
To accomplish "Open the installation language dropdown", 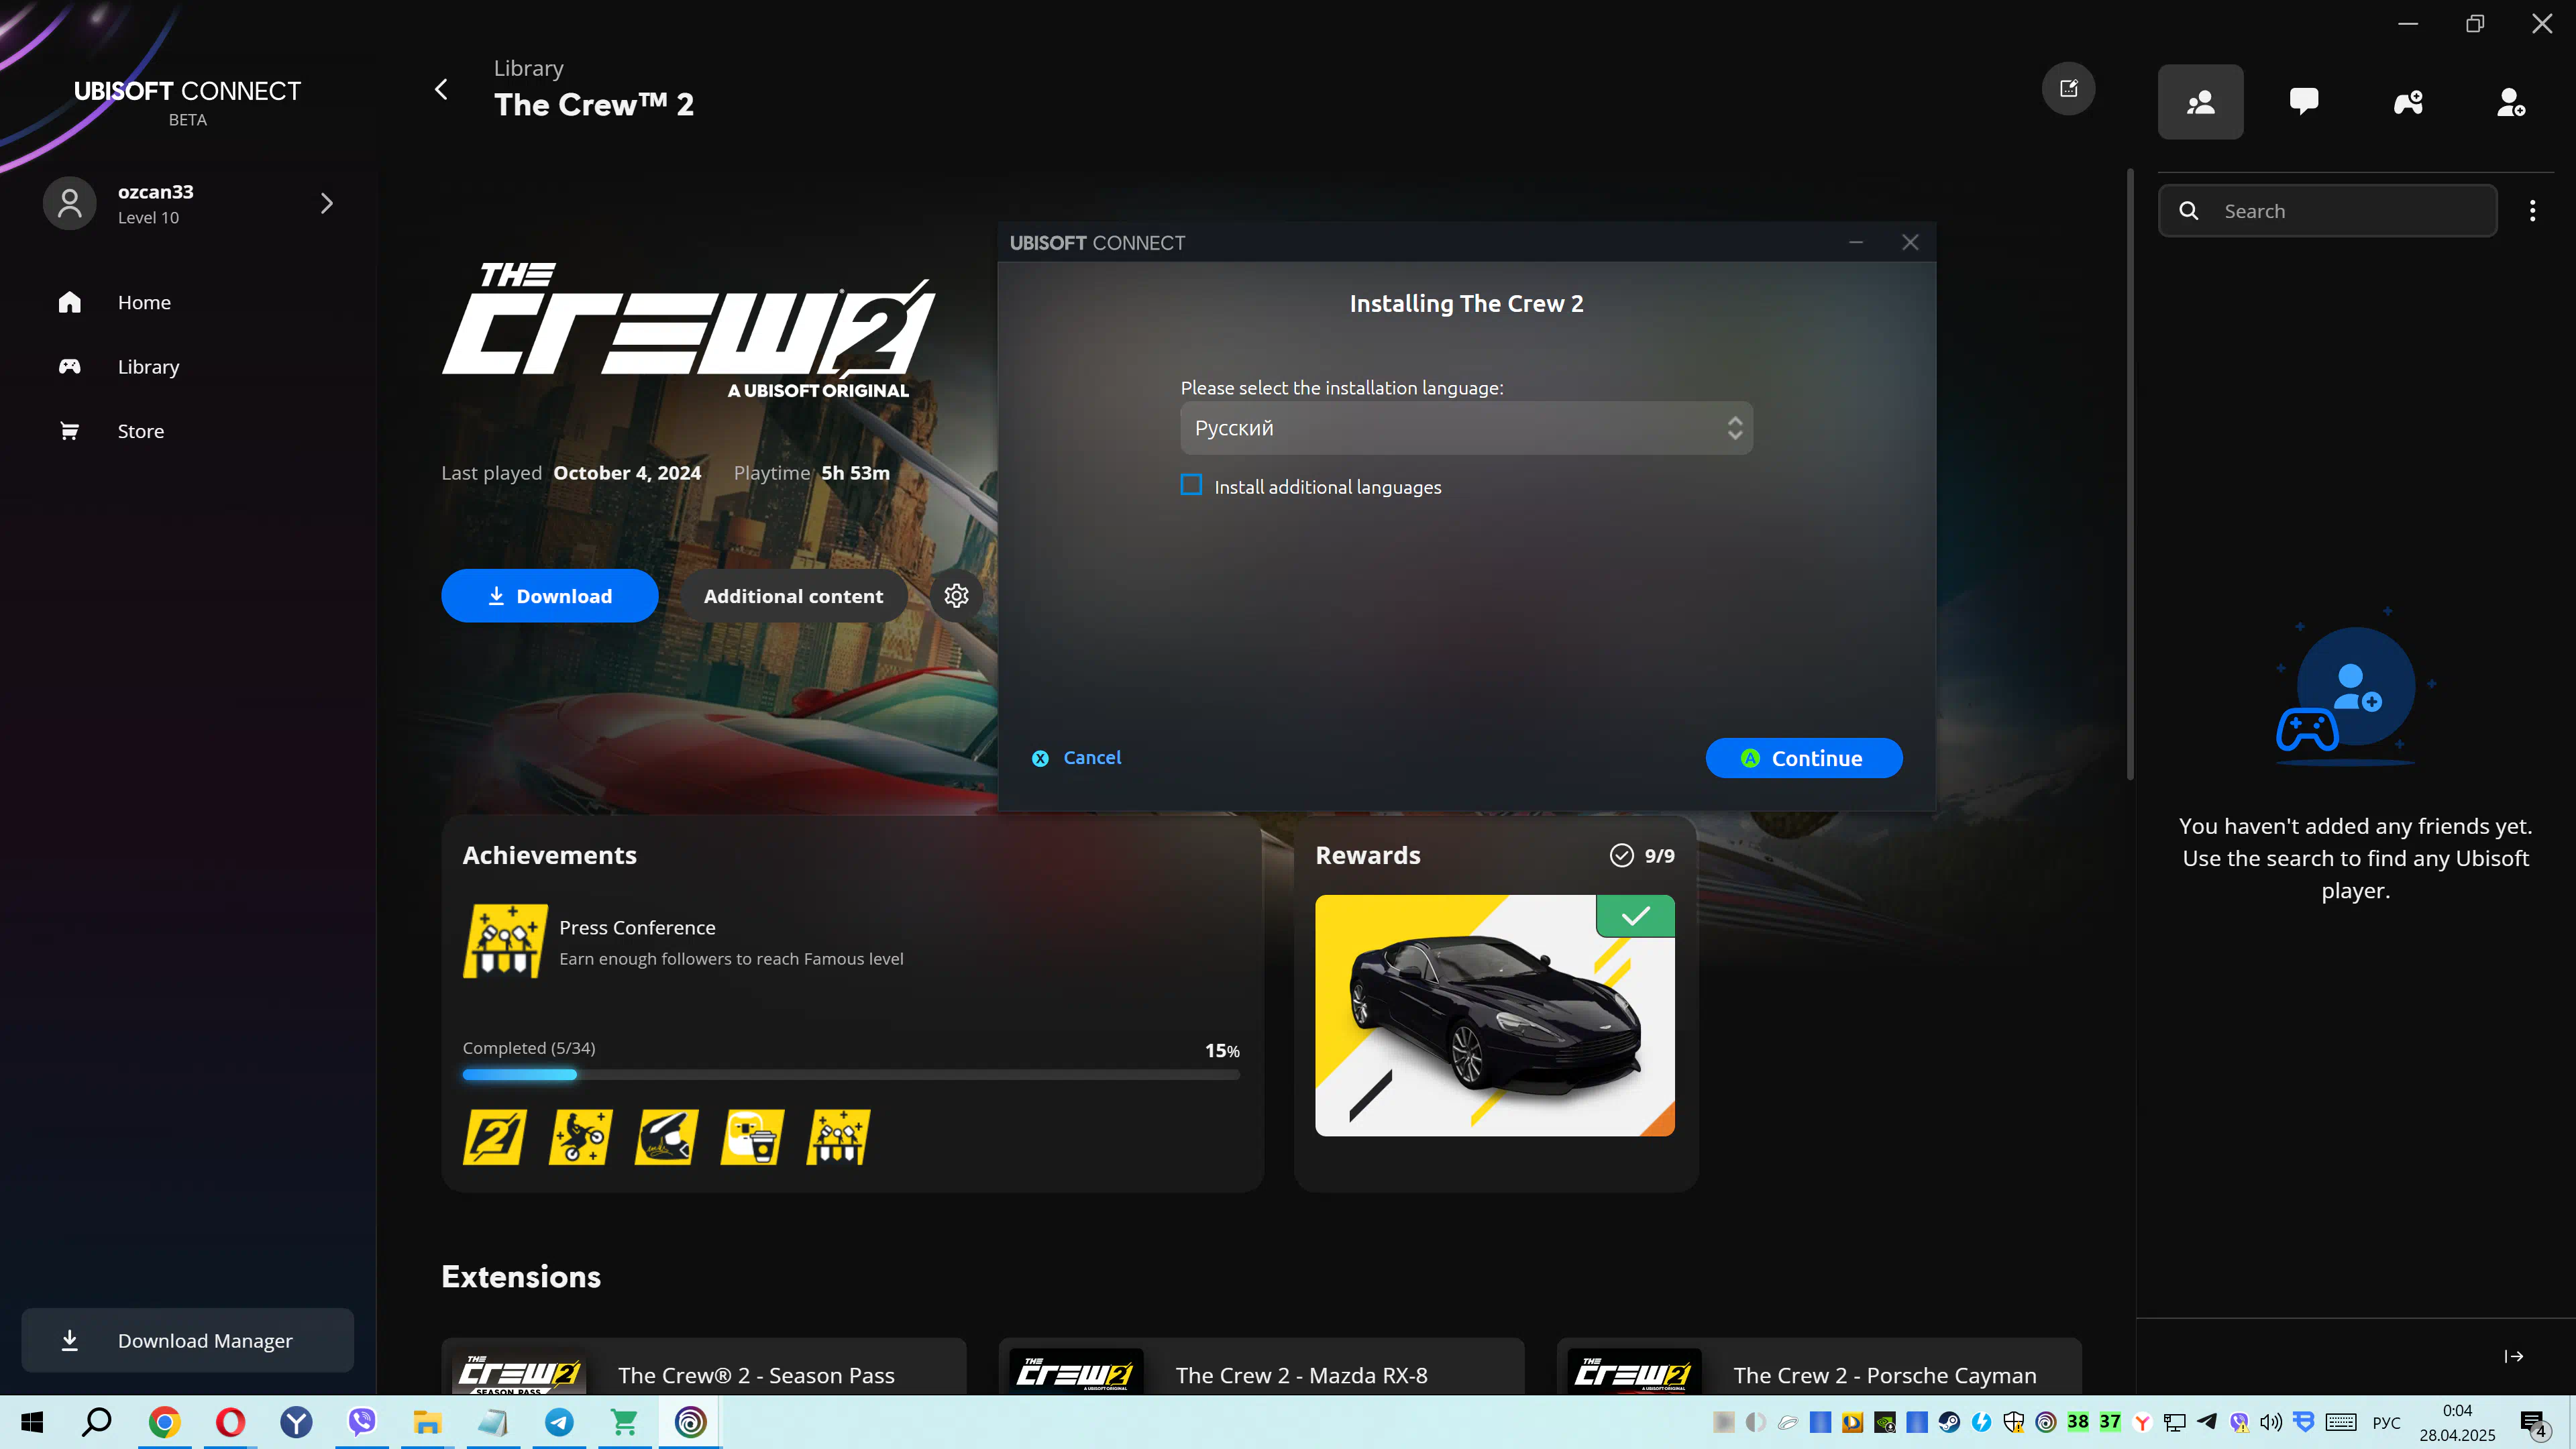I will 1466,428.
